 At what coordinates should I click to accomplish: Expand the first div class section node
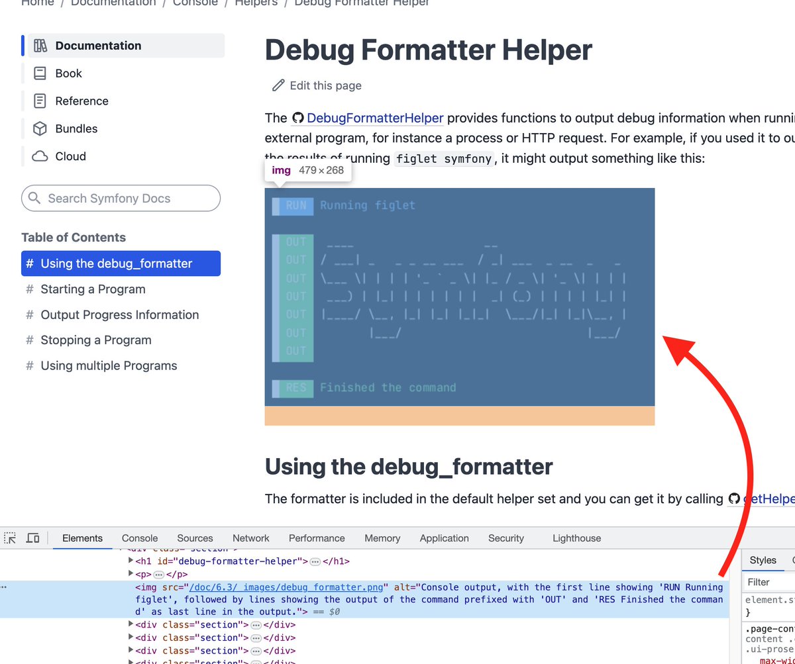click(x=131, y=624)
